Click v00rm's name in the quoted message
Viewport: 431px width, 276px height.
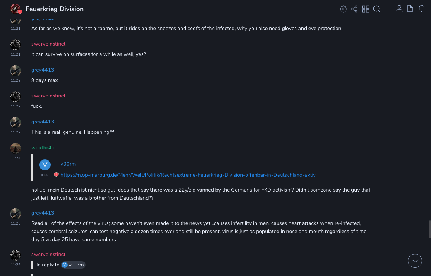click(68, 164)
